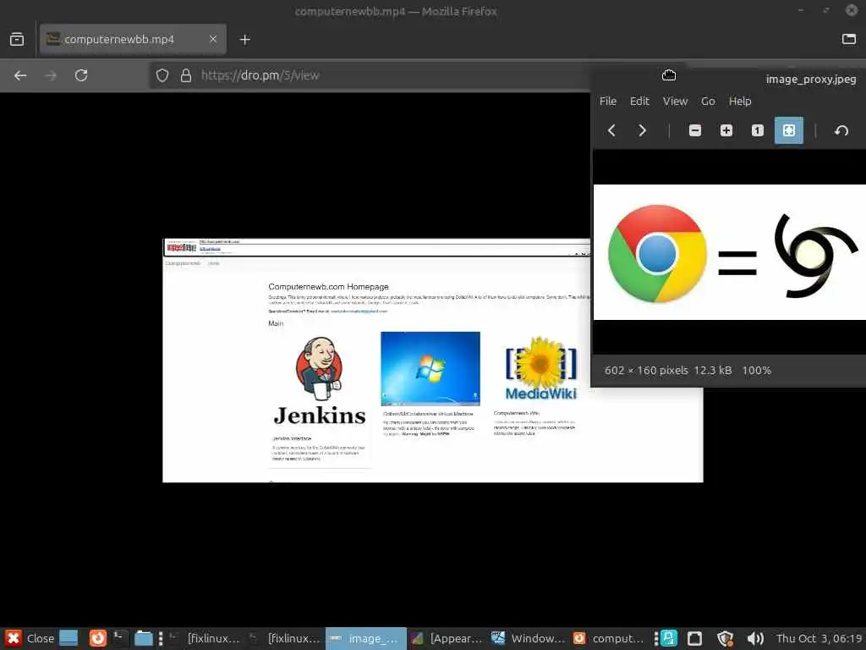Go to next image in viewer
The image size is (866, 650).
[x=642, y=130]
